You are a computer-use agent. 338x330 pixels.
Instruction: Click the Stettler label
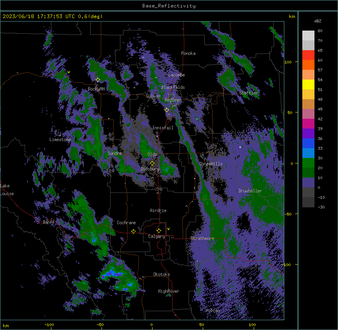point(249,93)
